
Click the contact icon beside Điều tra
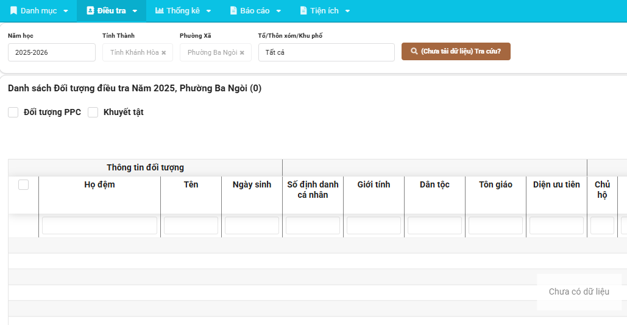coord(90,11)
